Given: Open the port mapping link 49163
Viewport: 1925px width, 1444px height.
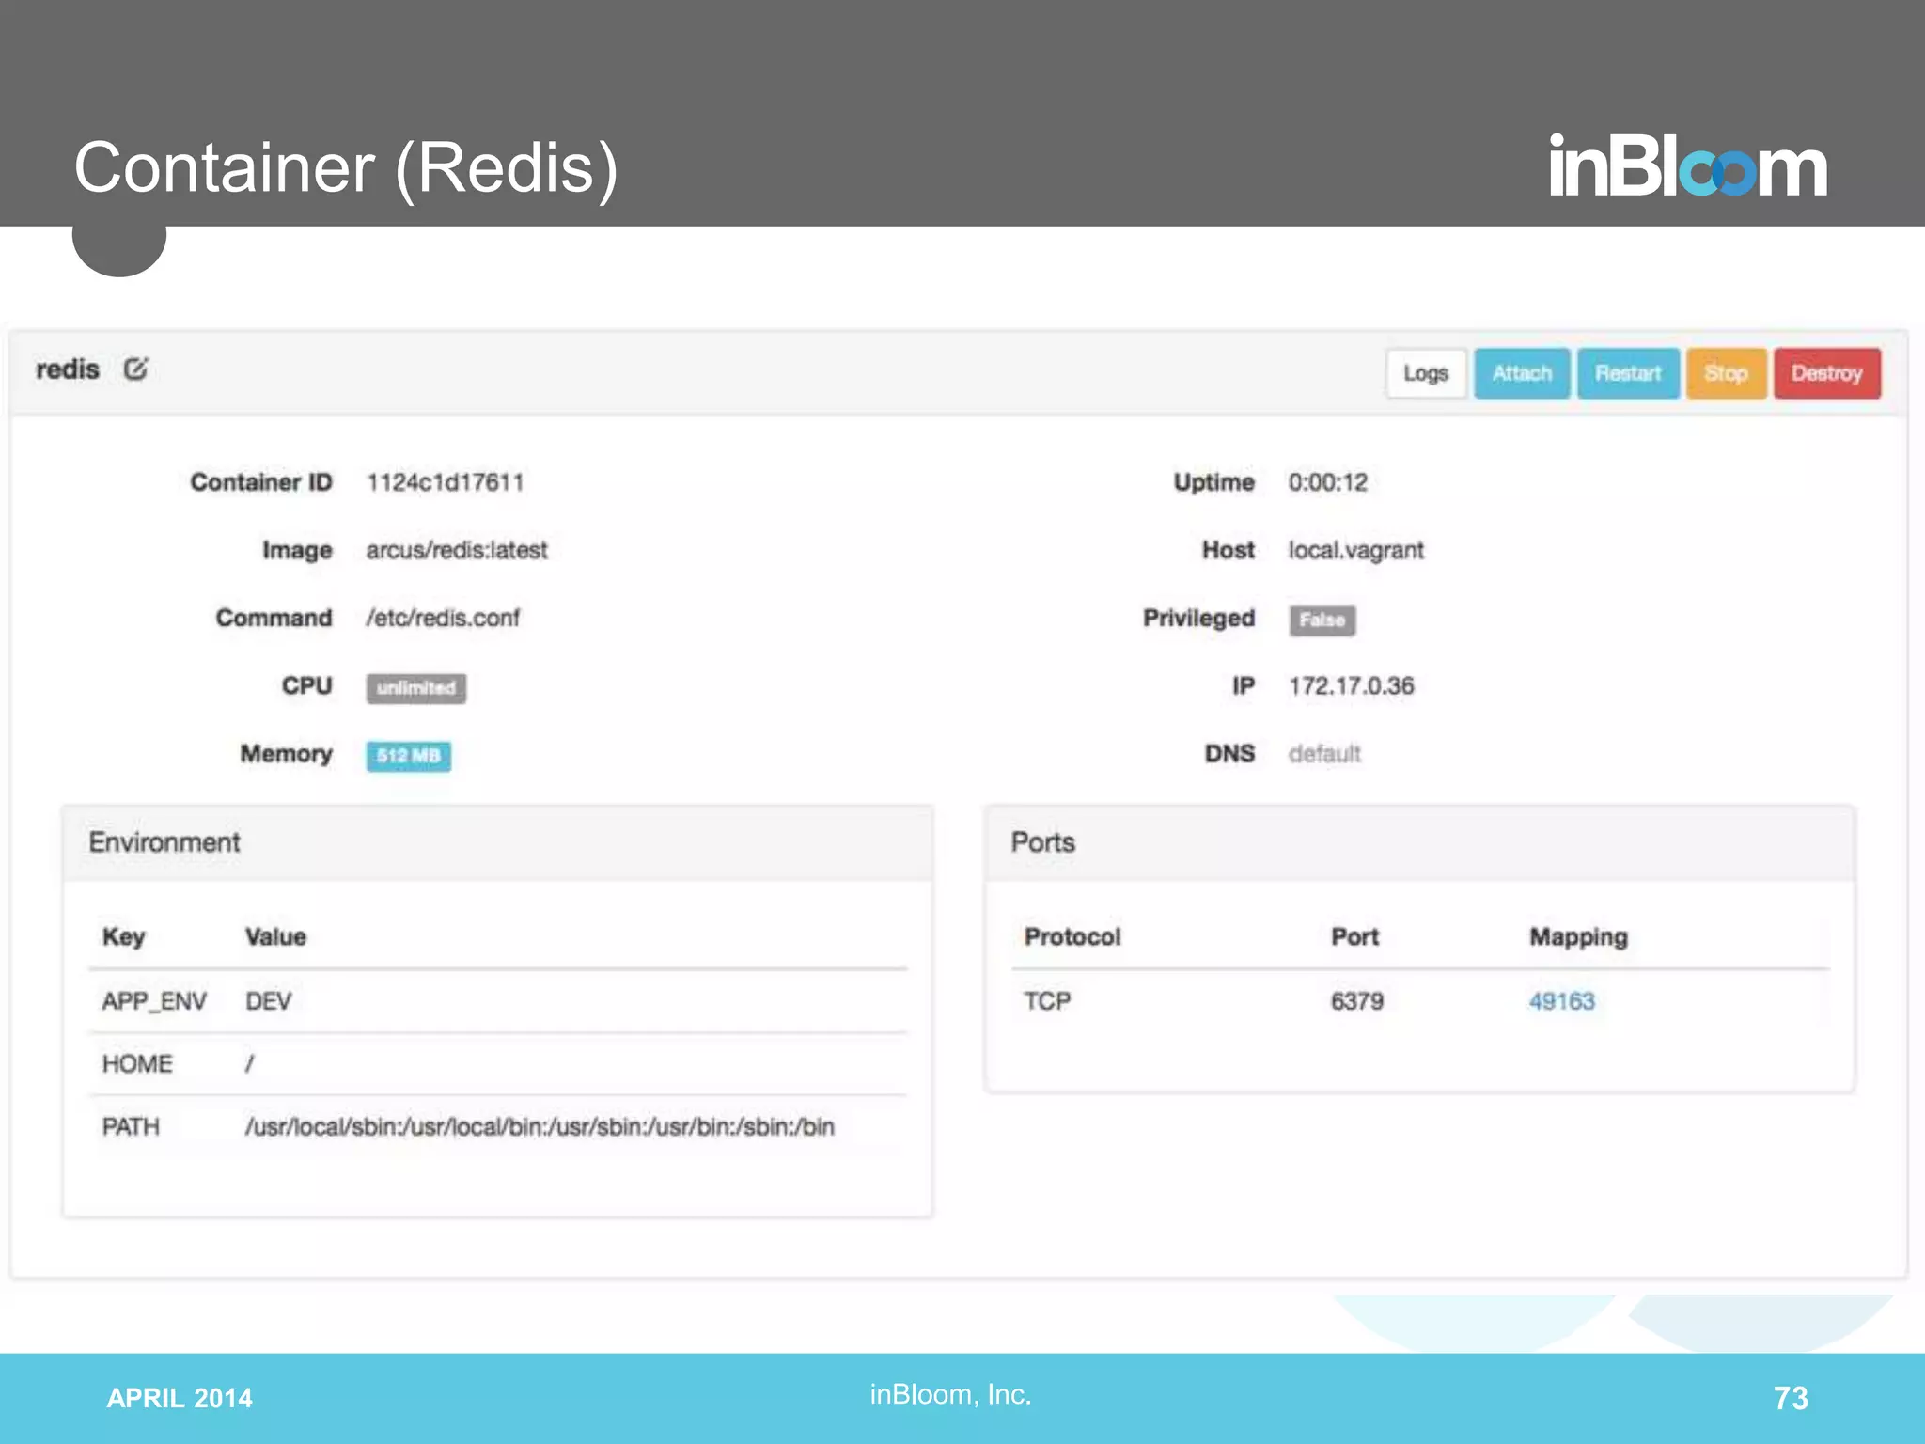Looking at the screenshot, I should pos(1561,1001).
